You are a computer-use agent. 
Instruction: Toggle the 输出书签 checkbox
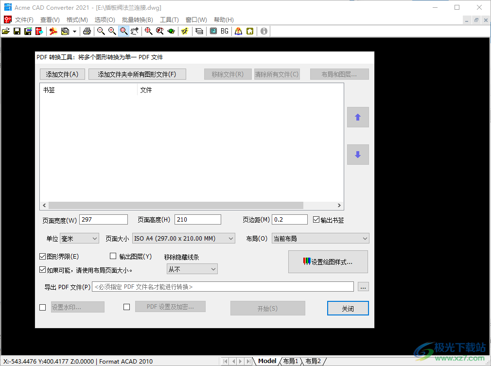tap(316, 220)
